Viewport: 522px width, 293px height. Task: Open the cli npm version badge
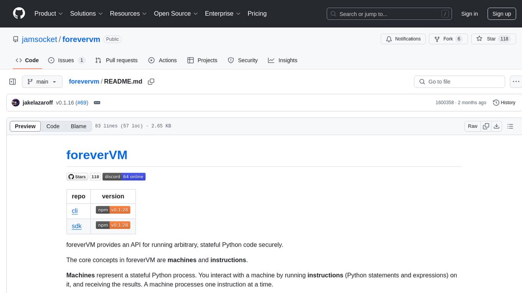click(x=113, y=210)
